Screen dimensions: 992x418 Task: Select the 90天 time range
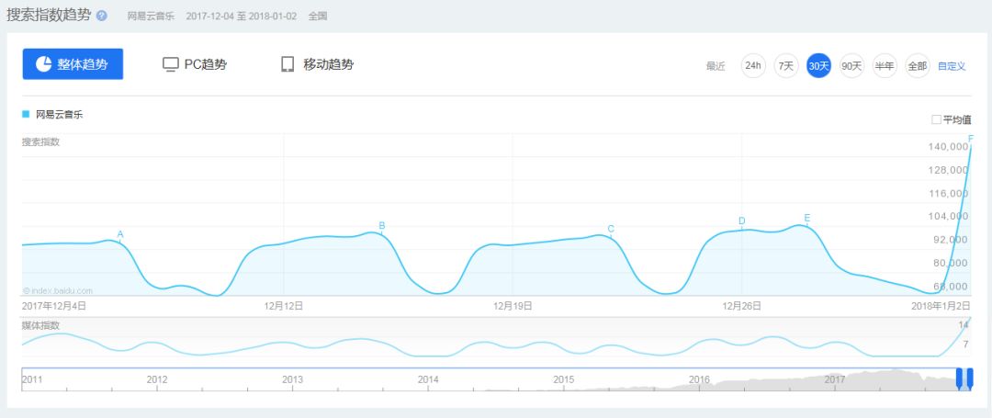(851, 66)
